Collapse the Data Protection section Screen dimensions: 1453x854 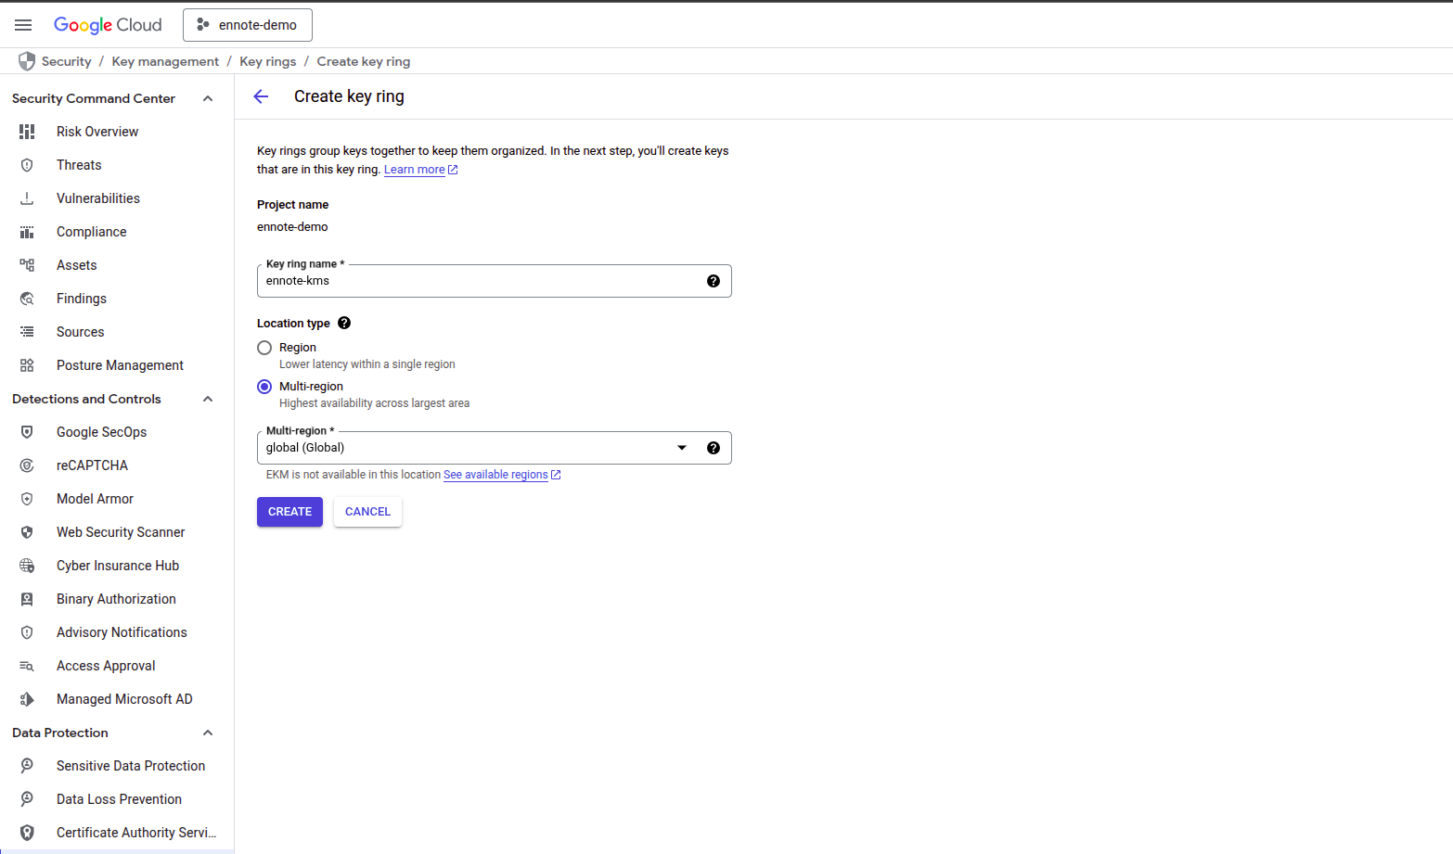click(208, 733)
